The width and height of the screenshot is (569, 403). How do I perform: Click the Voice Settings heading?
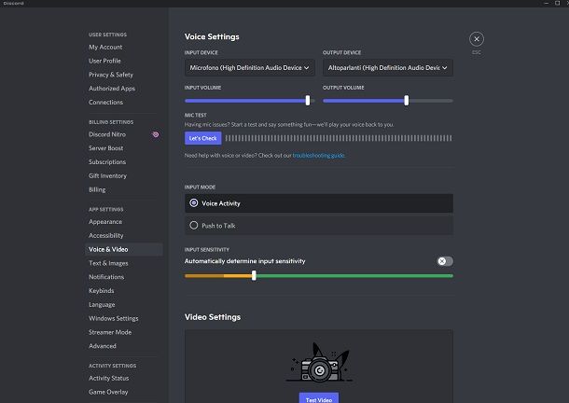tap(212, 36)
